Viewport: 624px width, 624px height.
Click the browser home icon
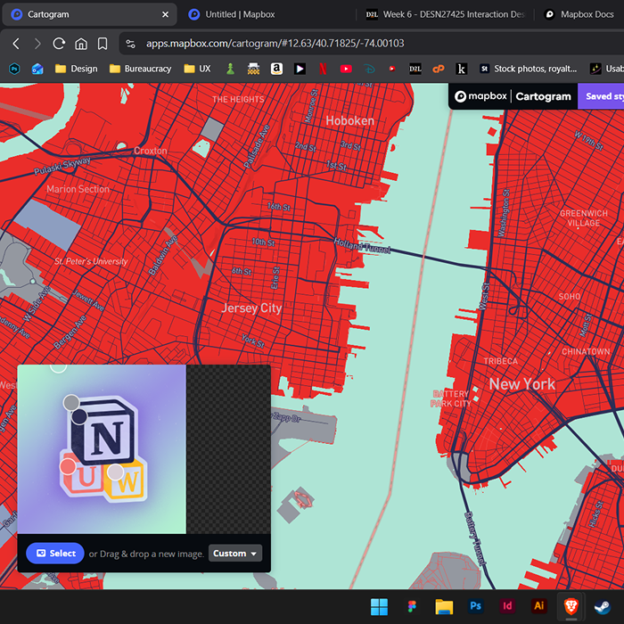(x=81, y=44)
